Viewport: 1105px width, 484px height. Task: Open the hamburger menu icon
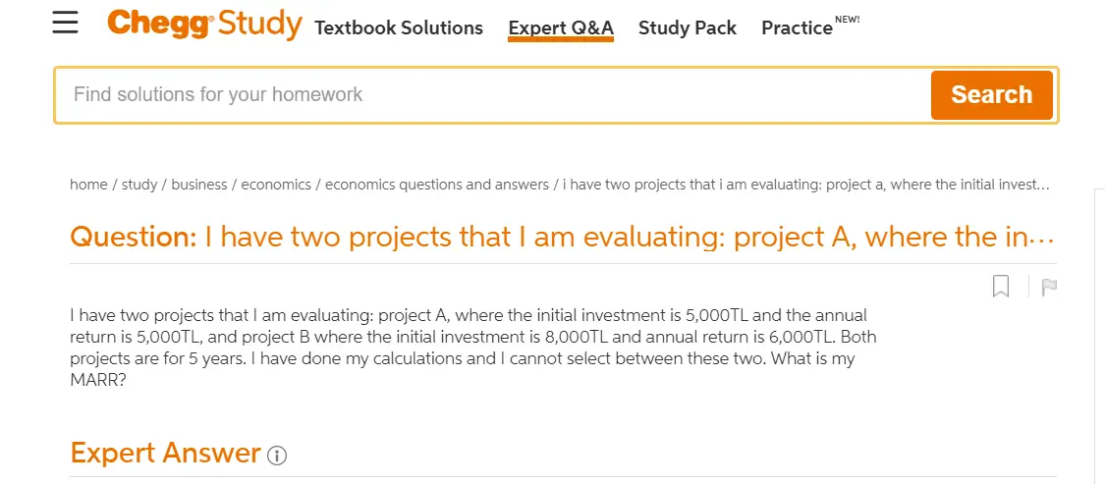click(x=66, y=24)
